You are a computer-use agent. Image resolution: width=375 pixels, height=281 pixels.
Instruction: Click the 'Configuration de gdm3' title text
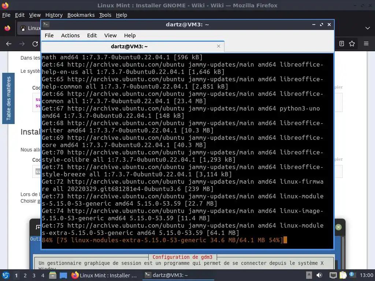(x=182, y=257)
